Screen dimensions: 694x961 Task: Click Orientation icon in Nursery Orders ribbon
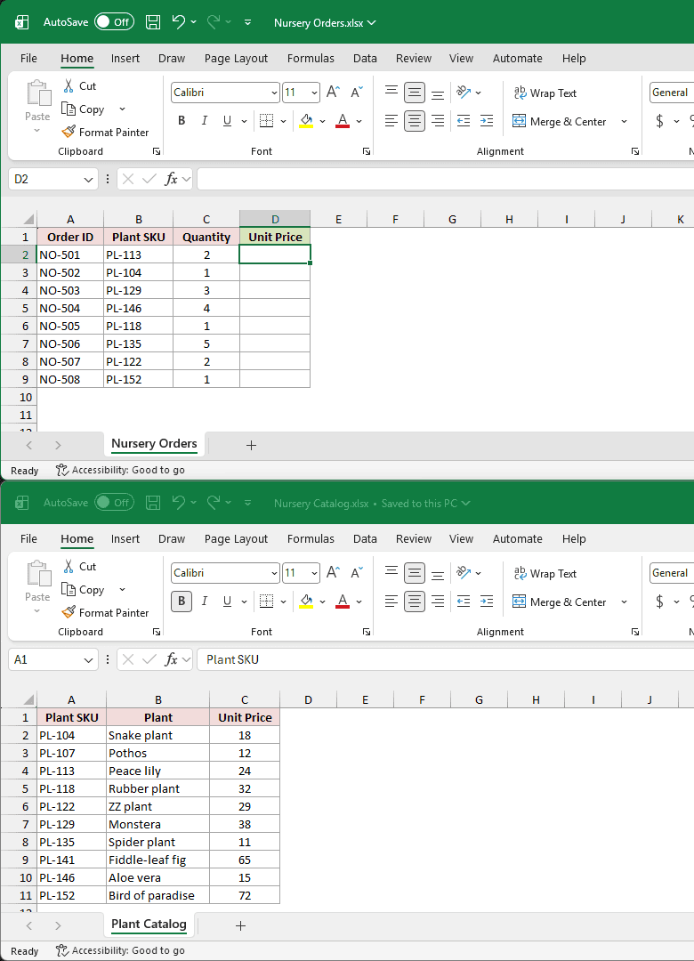(464, 93)
